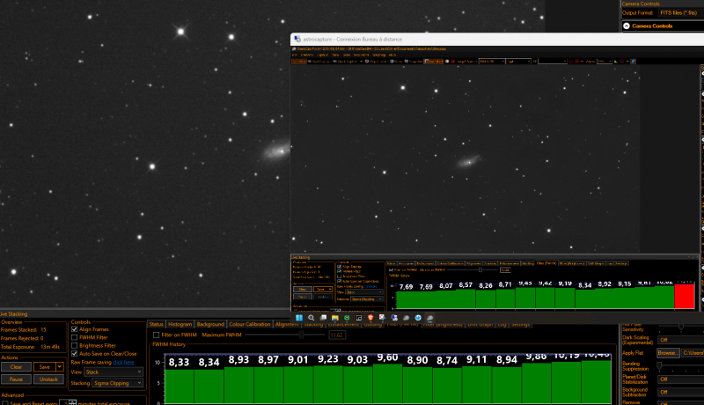Screen dimensions: 704x405
Task: Toggle Filter on FWHM checkbox in remote window
Action: pyautogui.click(x=391, y=269)
